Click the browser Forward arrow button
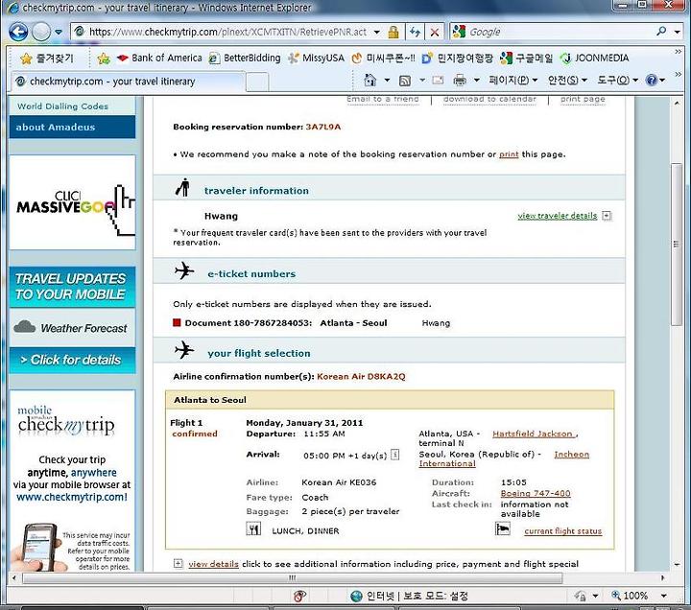691x610 pixels. (x=42, y=32)
